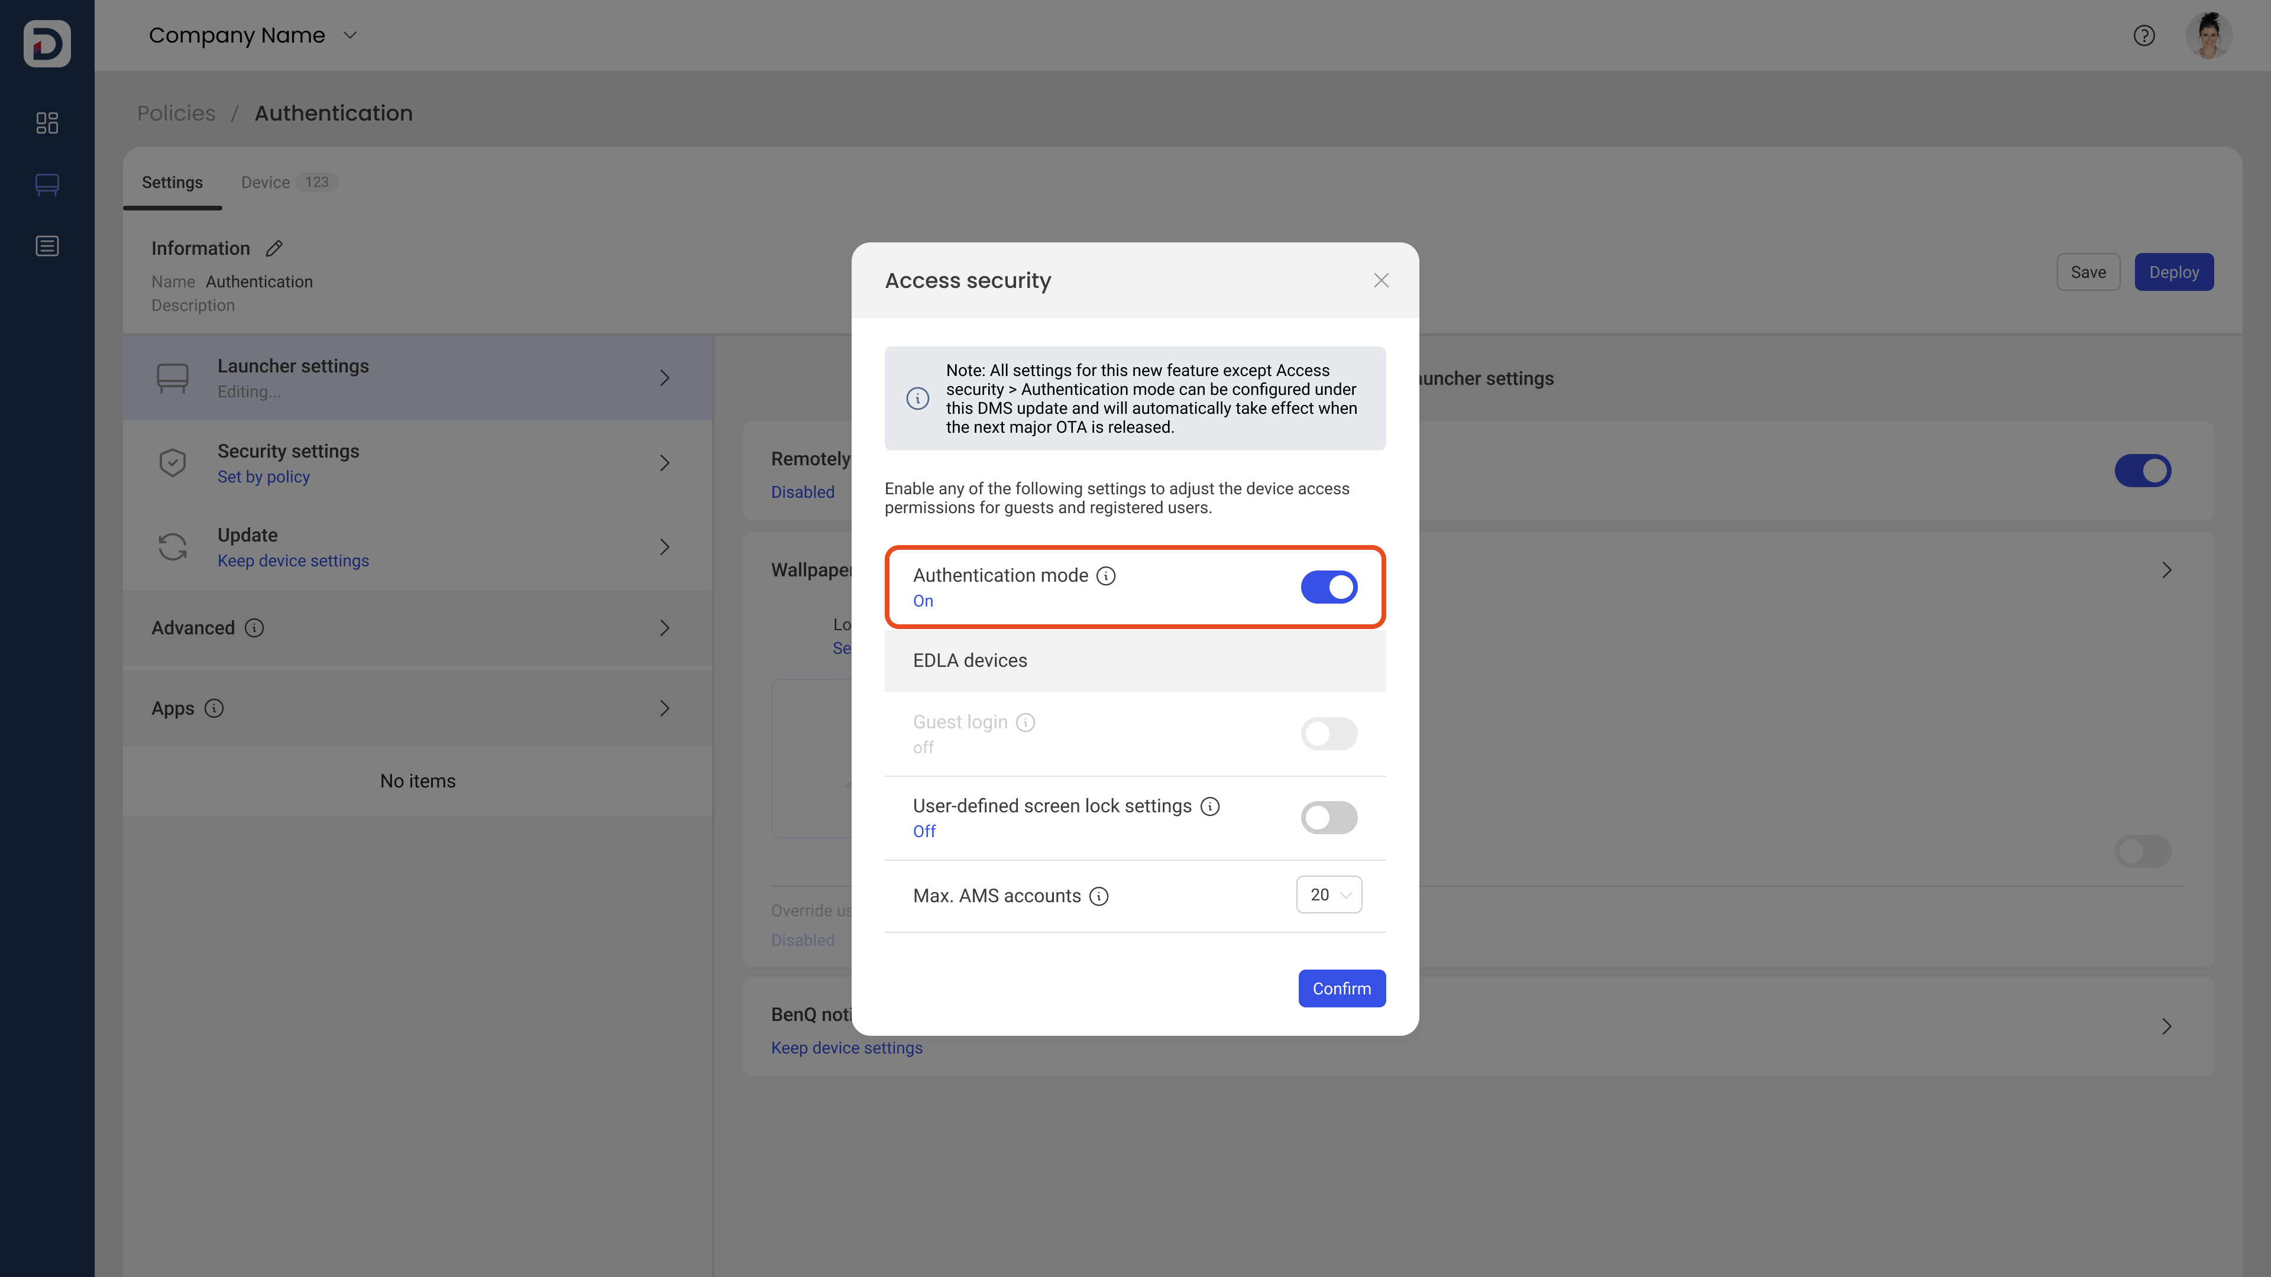2271x1277 pixels.
Task: Switch to the Device tab
Action: click(264, 183)
